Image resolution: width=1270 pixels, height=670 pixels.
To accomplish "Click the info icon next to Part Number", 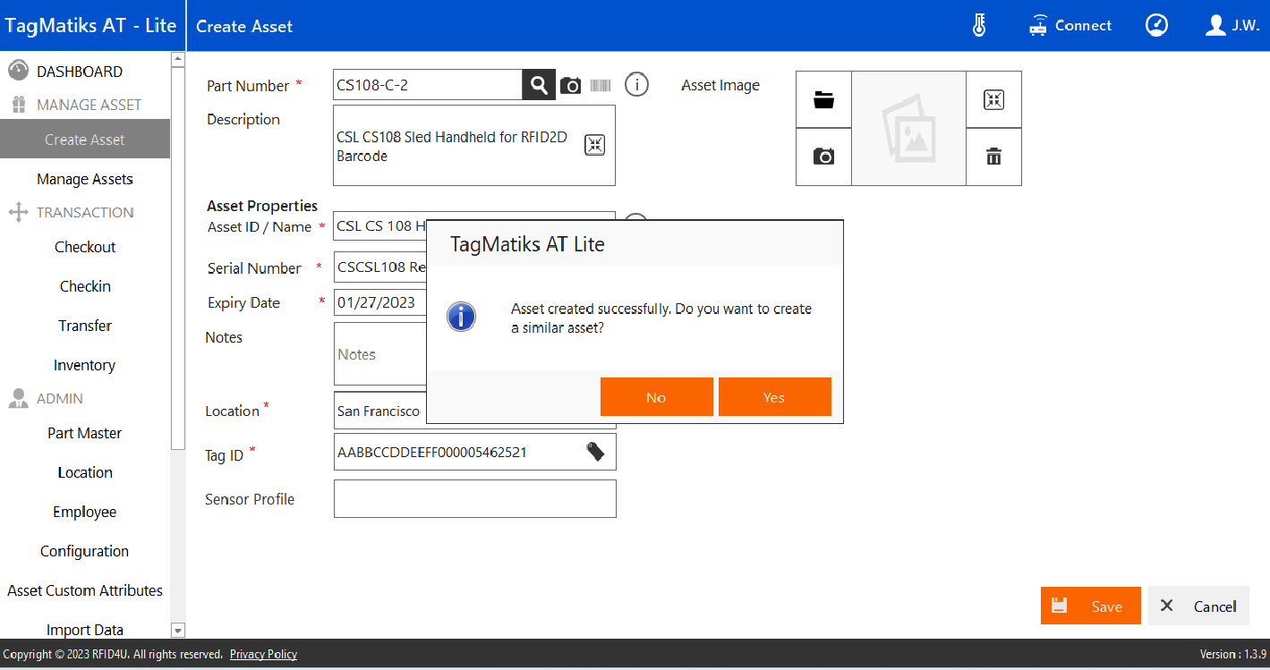I will pos(636,86).
